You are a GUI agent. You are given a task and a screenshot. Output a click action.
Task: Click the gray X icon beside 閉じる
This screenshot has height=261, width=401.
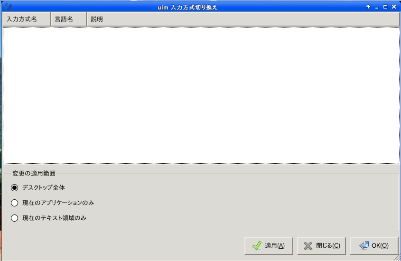[x=308, y=246]
